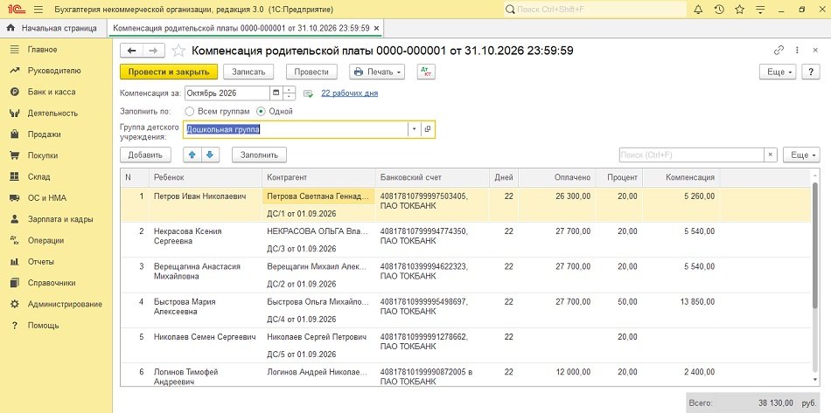Screen dimensions: 831x413
Task: Open calendar picker for compensation month
Action: pyautogui.click(x=276, y=93)
